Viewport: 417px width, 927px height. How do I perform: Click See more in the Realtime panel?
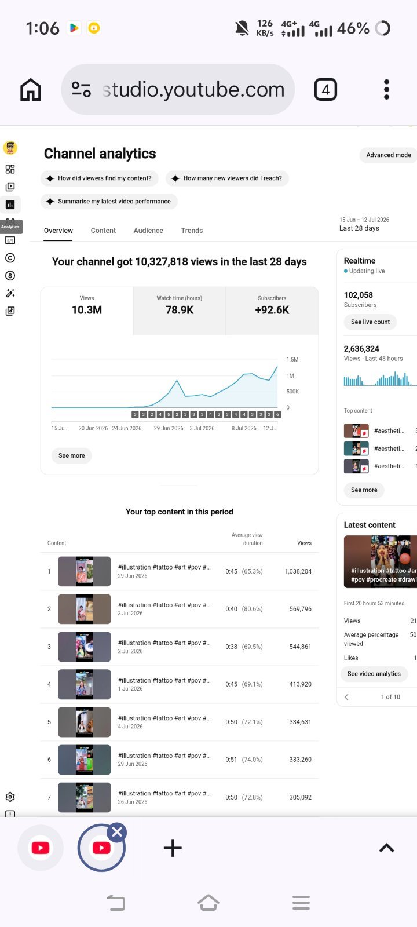364,490
